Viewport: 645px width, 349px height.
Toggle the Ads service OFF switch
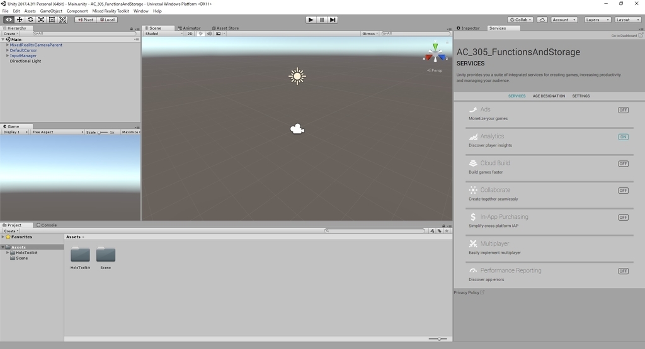[x=623, y=110]
